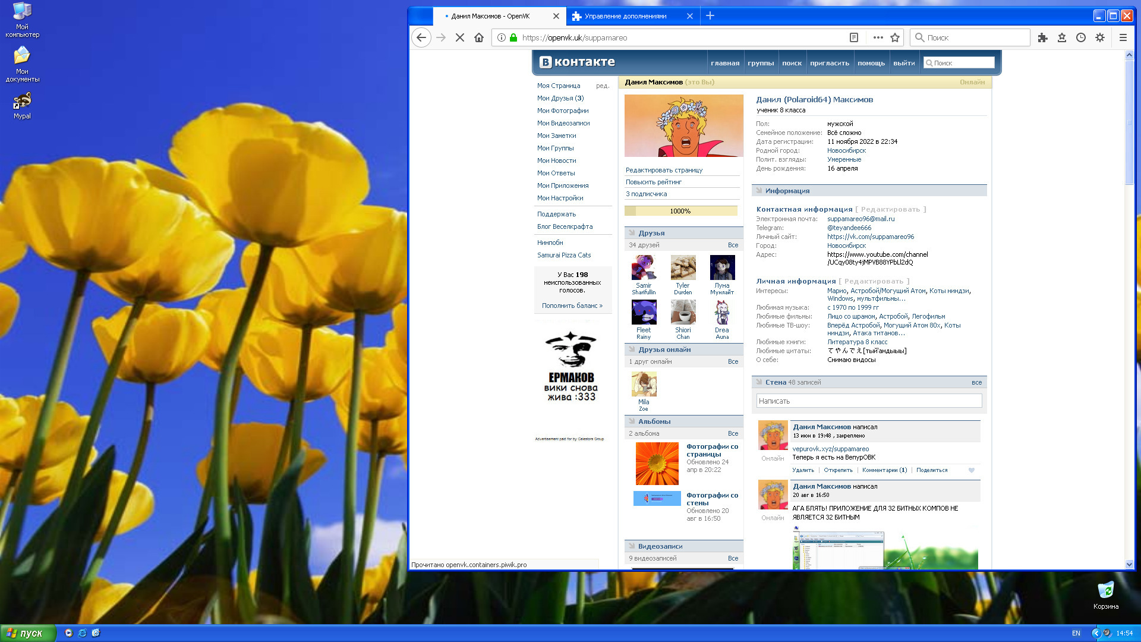Open the hamburger application menu
Image resolution: width=1141 pixels, height=642 pixels.
(1123, 37)
